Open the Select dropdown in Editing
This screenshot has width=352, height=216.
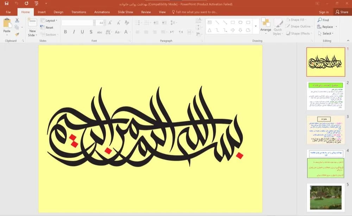(x=326, y=33)
